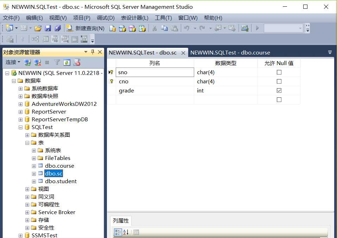Open the 工具(T) menu
This screenshot has height=238, width=337.
point(163,18)
